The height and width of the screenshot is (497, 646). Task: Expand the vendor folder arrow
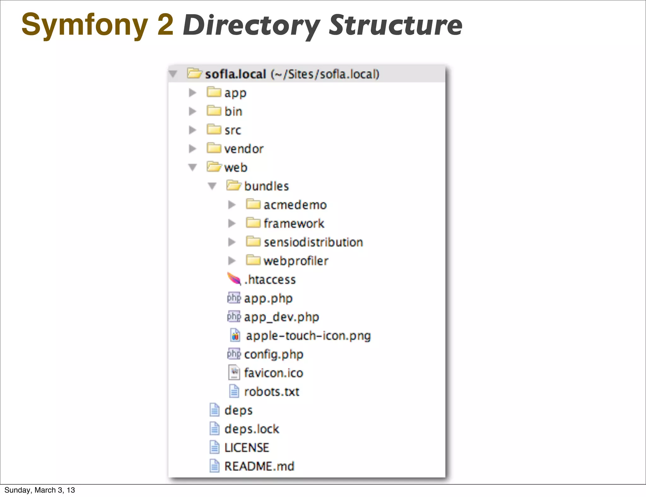[192, 149]
